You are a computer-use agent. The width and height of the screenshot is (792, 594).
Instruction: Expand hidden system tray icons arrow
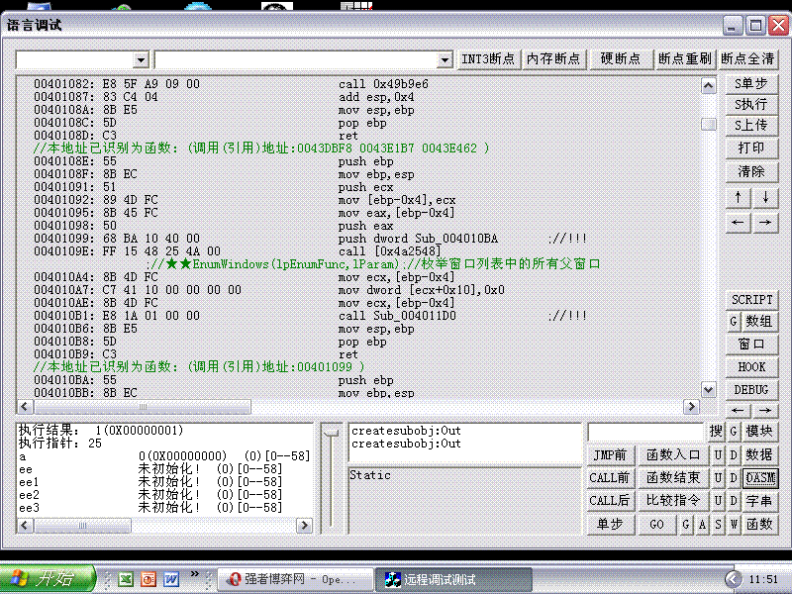point(733,579)
